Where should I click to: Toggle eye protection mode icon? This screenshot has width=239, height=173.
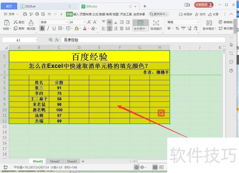pyautogui.click(x=137, y=167)
